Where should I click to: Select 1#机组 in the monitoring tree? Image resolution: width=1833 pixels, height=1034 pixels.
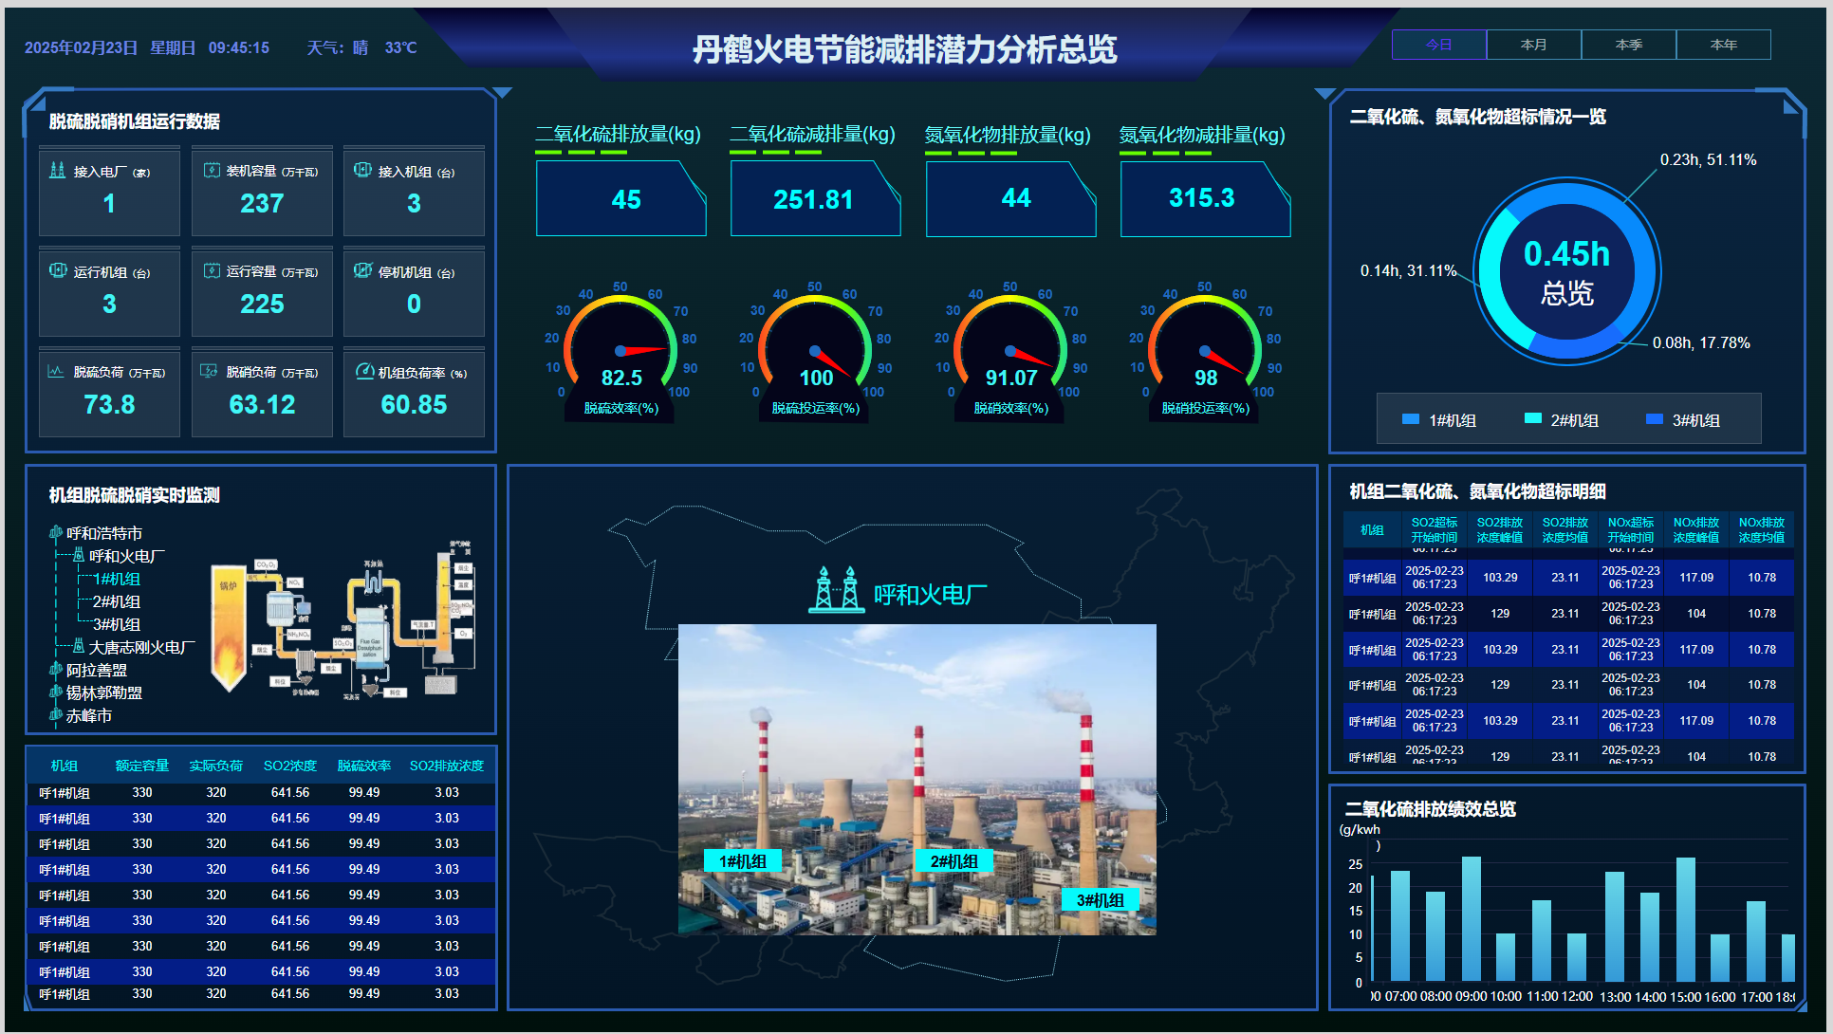tap(117, 579)
